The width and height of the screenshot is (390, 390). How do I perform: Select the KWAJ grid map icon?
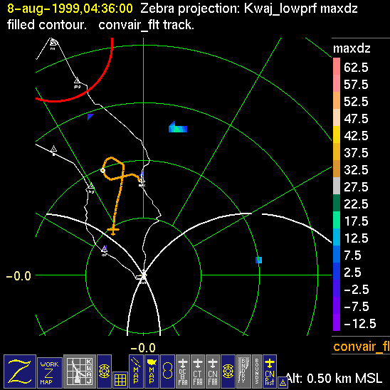[x=80, y=371]
